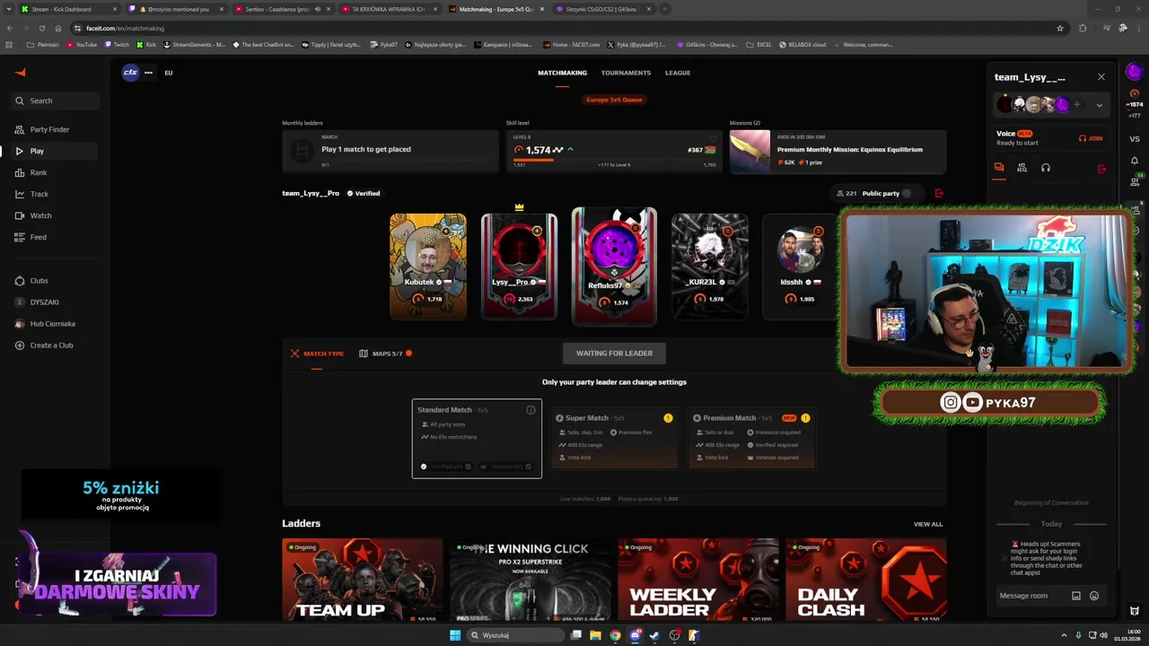Switch to LEAGUE tab
This screenshot has width=1149, height=646.
(x=678, y=73)
